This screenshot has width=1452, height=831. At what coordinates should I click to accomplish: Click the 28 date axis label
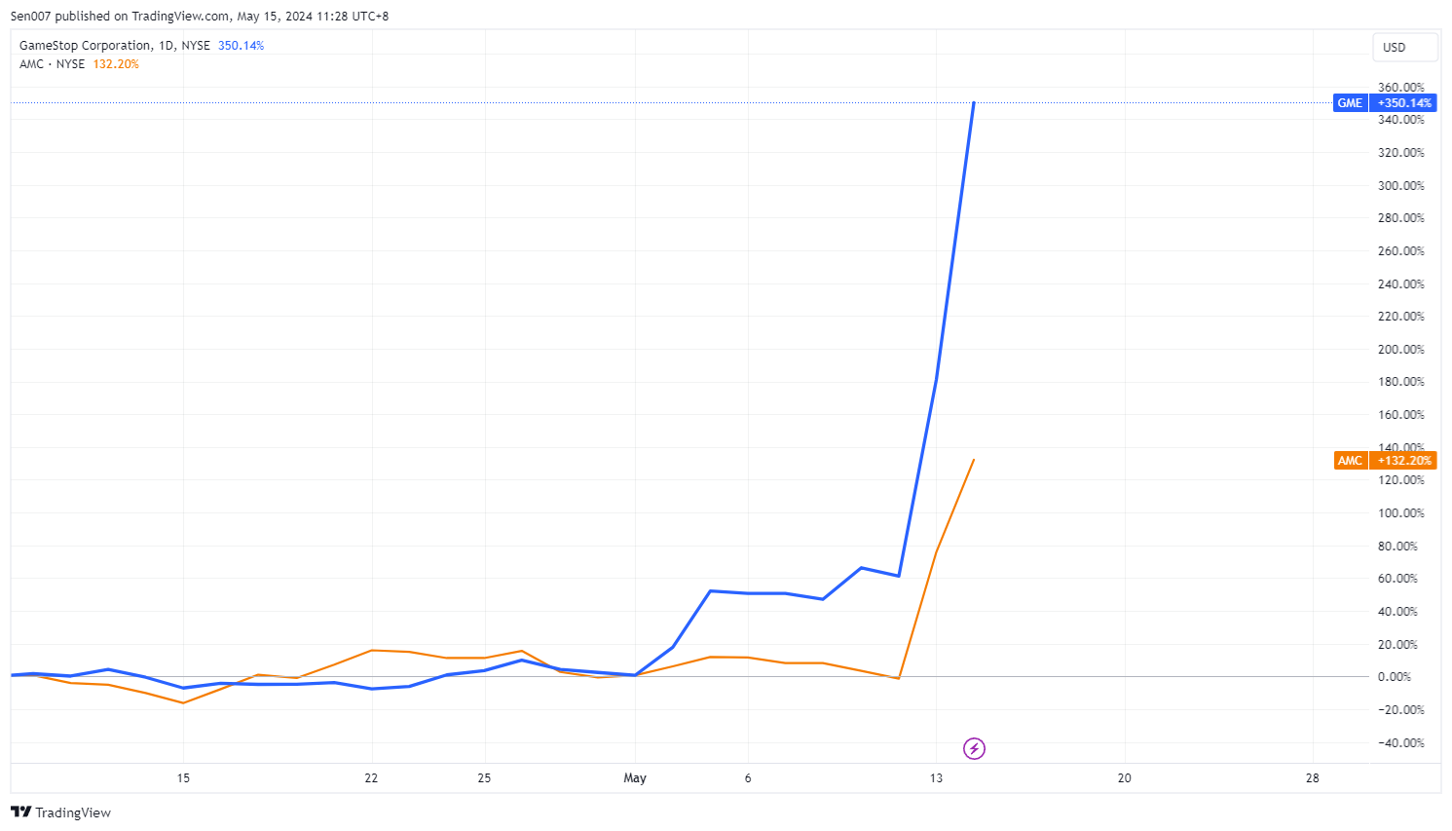(1313, 778)
